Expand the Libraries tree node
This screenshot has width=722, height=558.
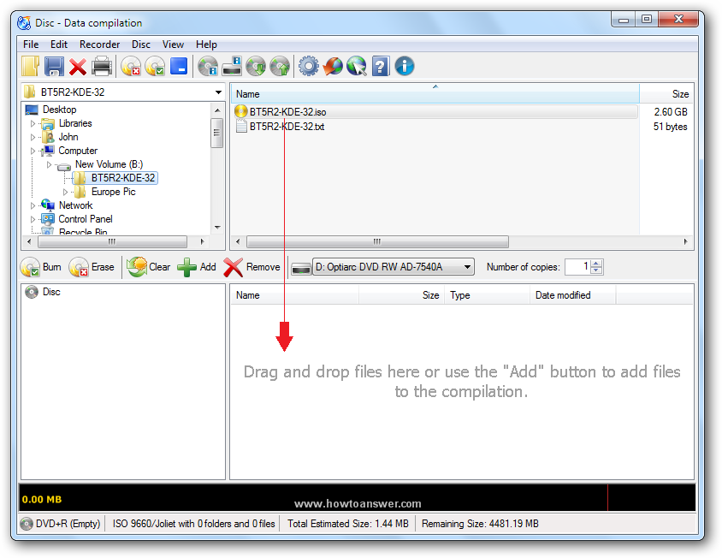(33, 123)
